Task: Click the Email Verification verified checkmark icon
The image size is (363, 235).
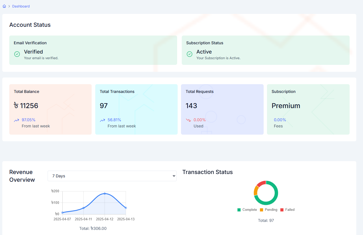Action: click(17, 54)
